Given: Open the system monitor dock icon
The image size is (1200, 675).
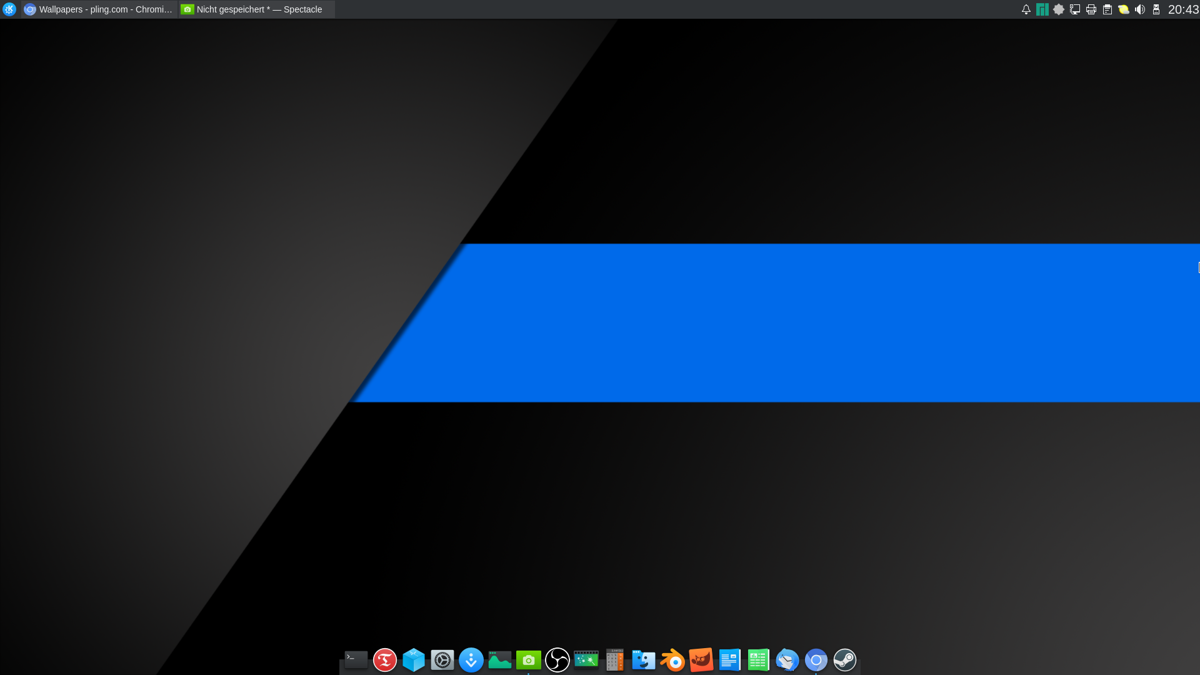Looking at the screenshot, I should 500,660.
